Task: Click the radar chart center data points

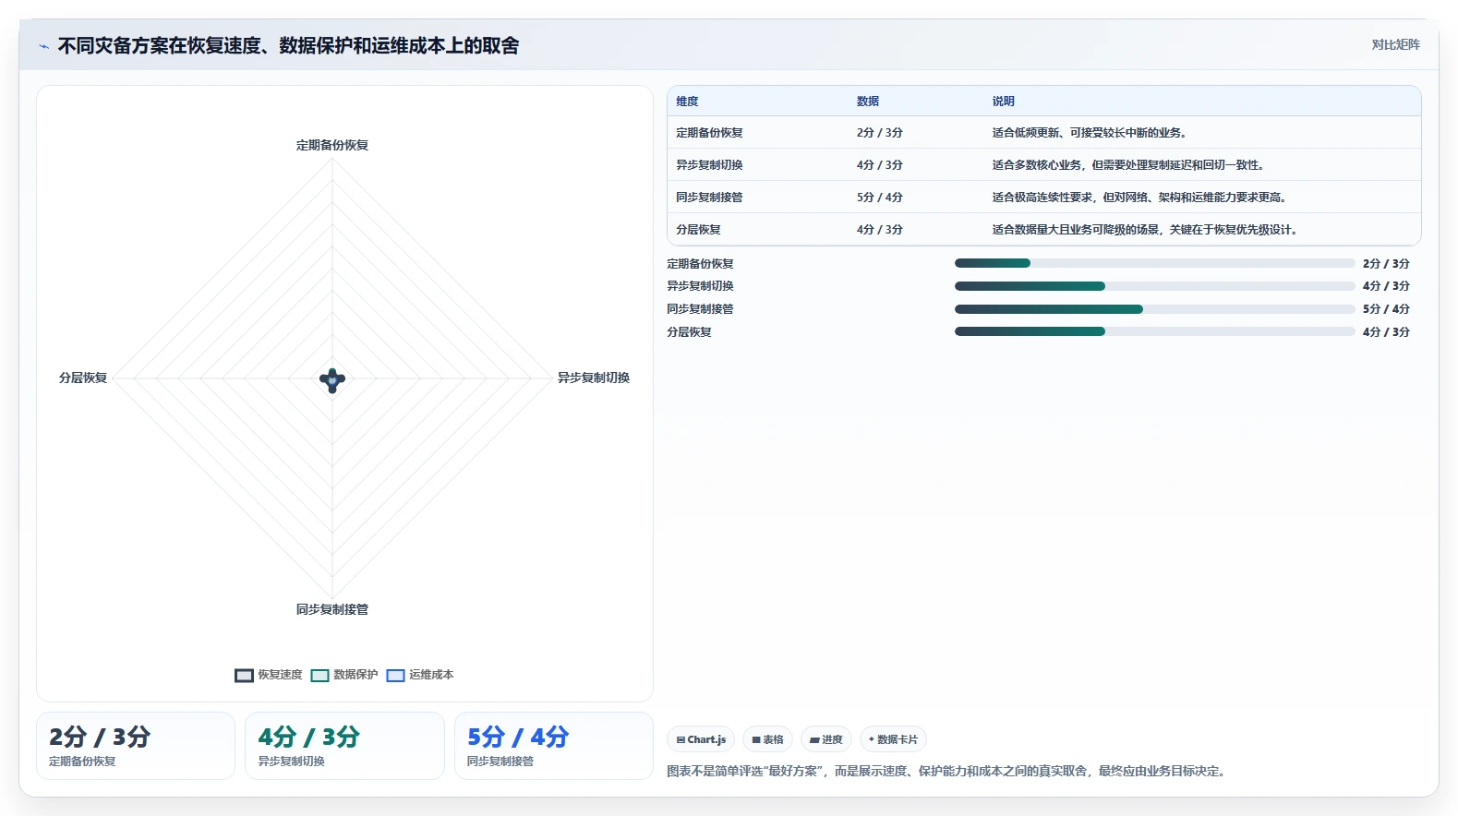Action: point(332,379)
